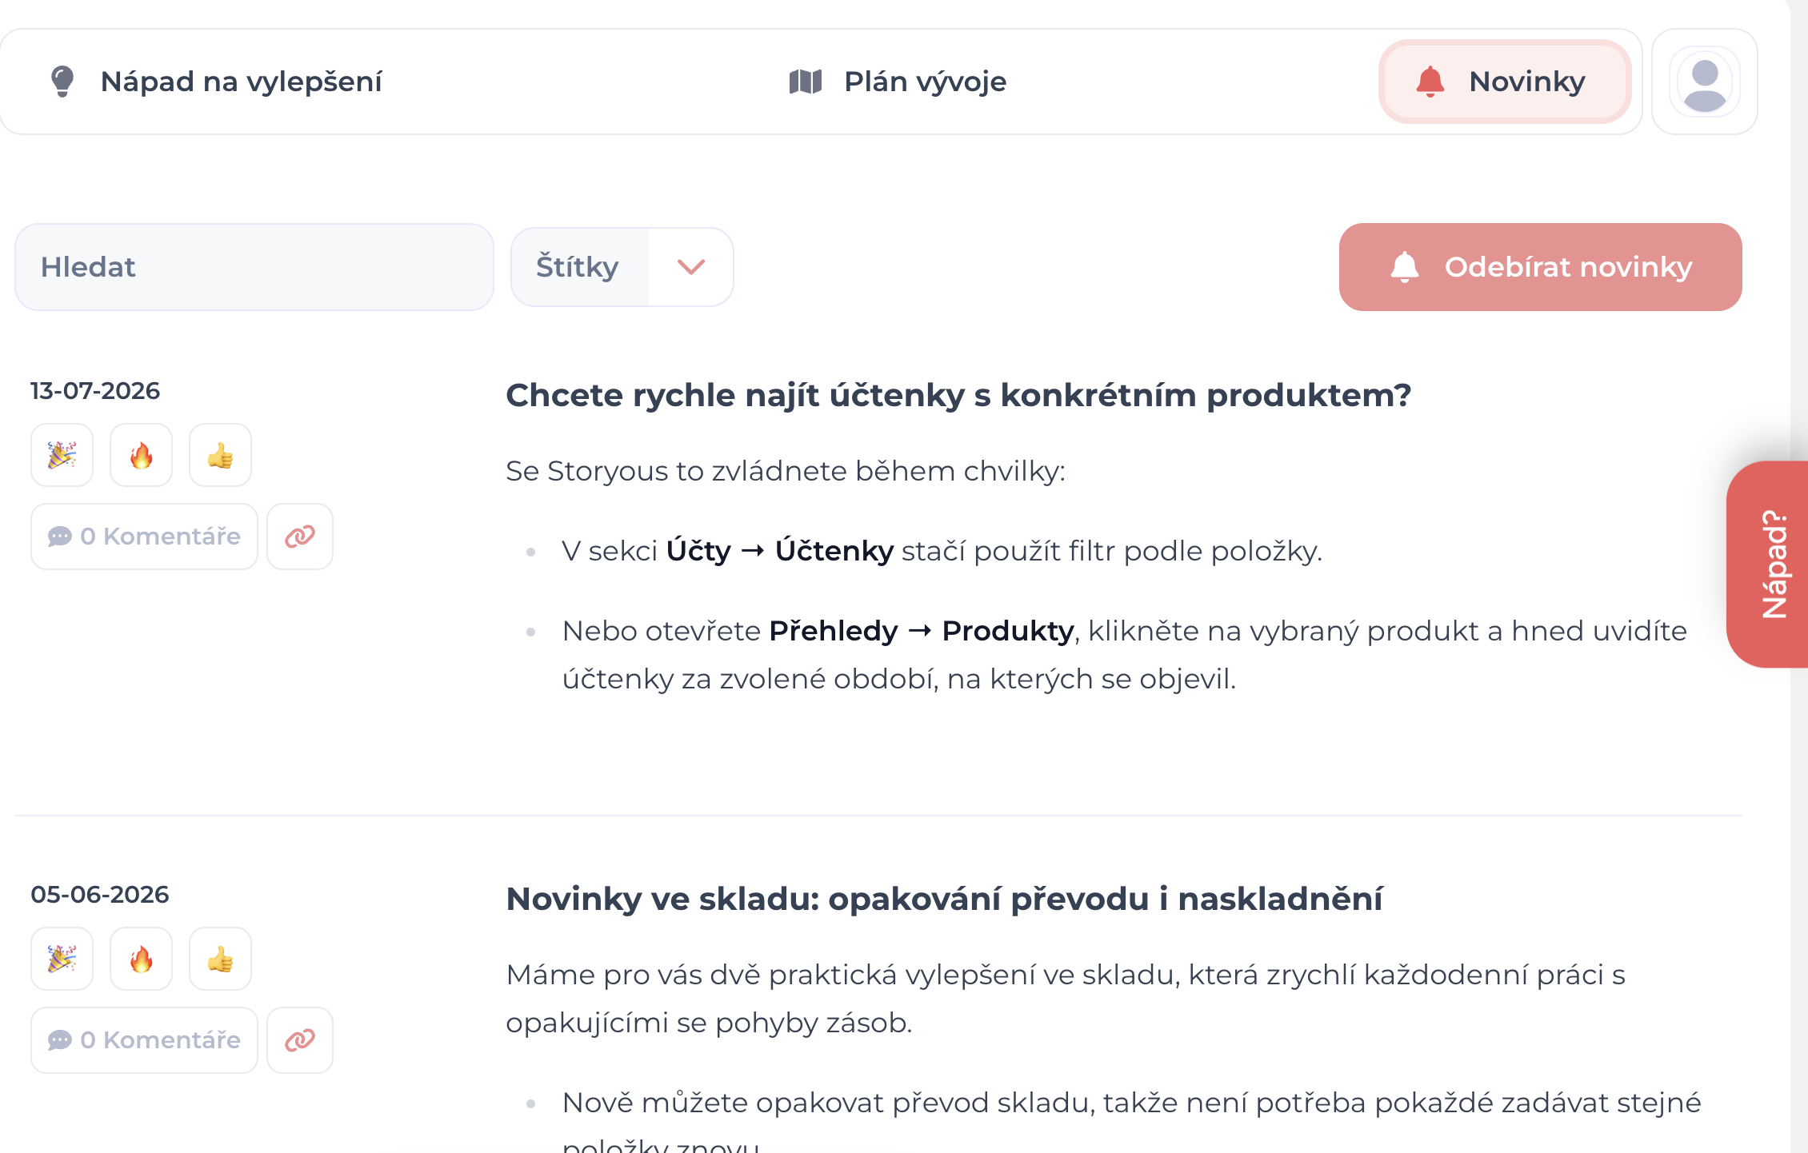The width and height of the screenshot is (1808, 1153).
Task: Give thumbs up to 13-07-2026 post
Action: (x=220, y=455)
